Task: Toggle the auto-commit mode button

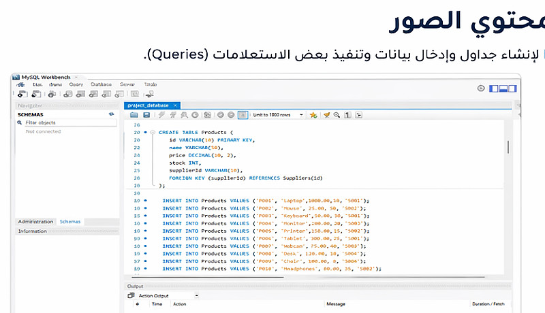Action: pos(243,115)
